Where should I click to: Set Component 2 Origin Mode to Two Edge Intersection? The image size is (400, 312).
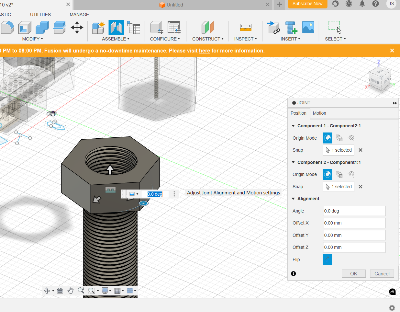(351, 174)
